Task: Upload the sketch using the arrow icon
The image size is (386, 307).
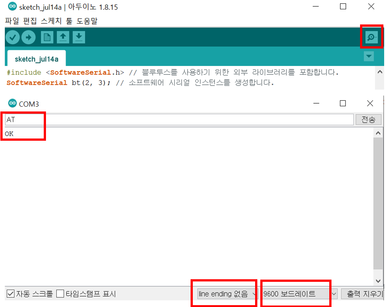Action: click(29, 37)
